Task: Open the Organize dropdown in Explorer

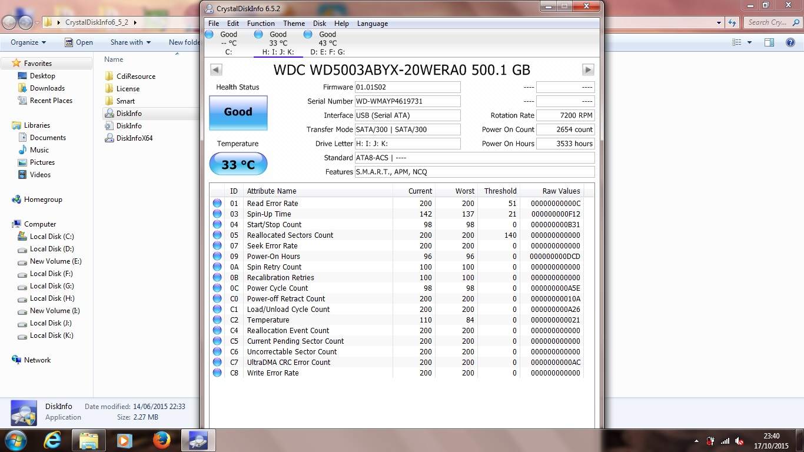Action: point(28,42)
